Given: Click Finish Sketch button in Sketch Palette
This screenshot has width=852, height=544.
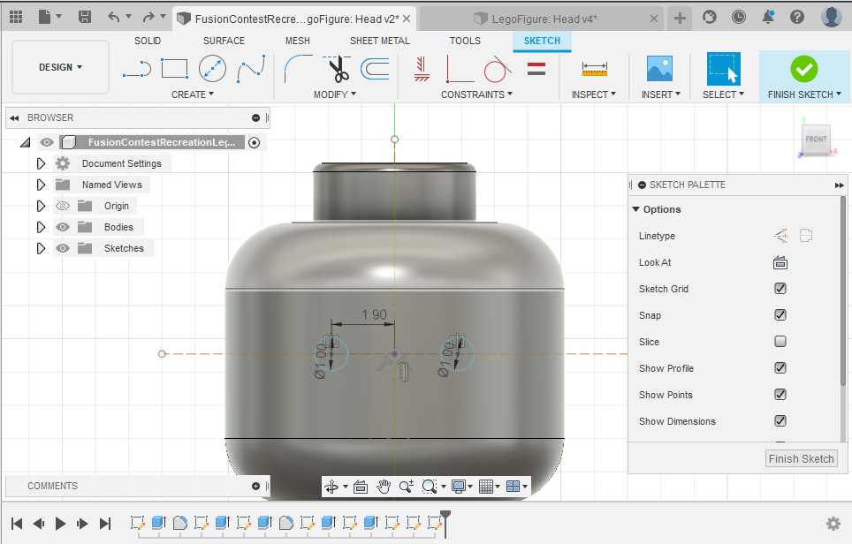Looking at the screenshot, I should coord(801,458).
